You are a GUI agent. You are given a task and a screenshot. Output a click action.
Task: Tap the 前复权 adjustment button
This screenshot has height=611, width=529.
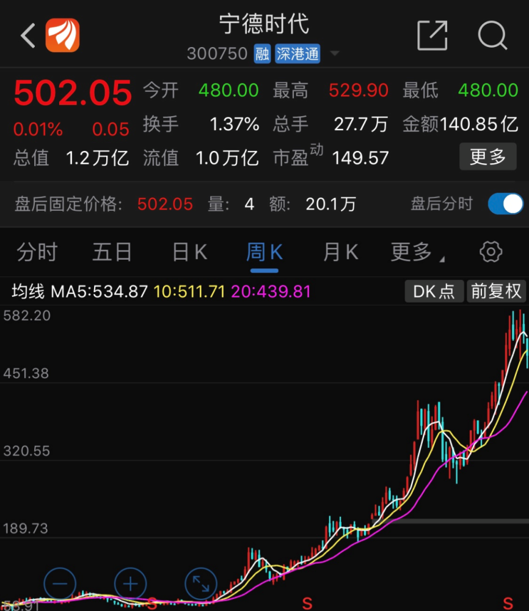[x=496, y=291]
